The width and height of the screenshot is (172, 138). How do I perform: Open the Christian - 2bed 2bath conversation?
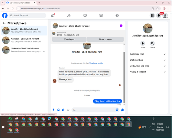tap(24, 40)
